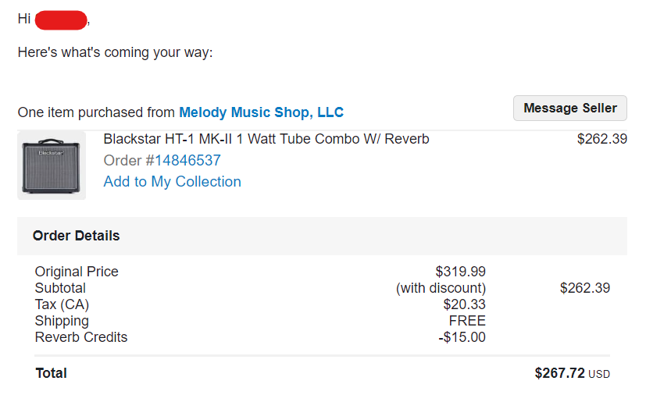Click Add to My Collection
Viewport: 646px width, 395px height.
pyautogui.click(x=172, y=182)
